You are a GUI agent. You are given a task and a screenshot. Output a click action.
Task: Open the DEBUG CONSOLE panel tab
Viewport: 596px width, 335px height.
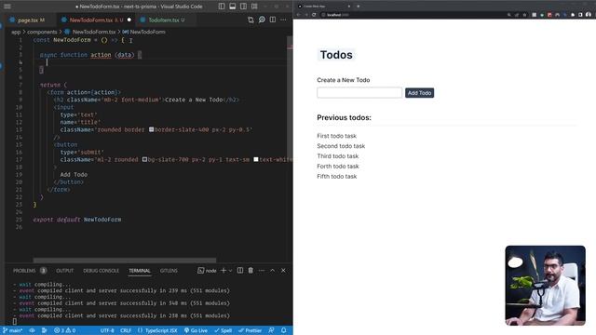click(102, 271)
